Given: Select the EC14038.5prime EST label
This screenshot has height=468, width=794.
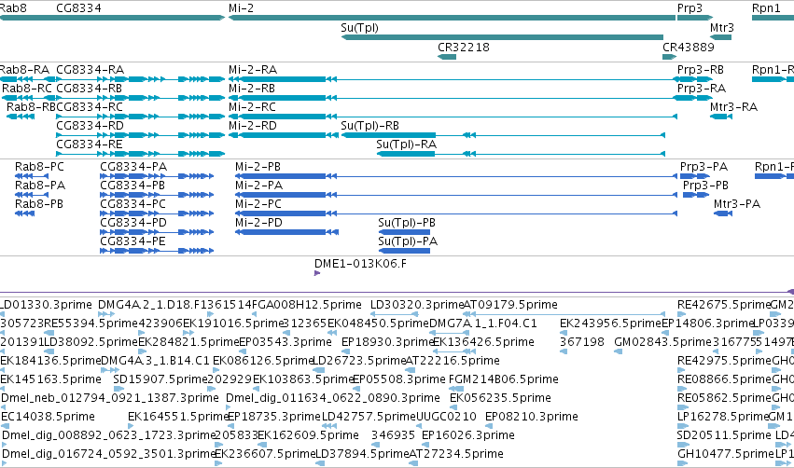Looking at the screenshot, I should (x=48, y=417).
